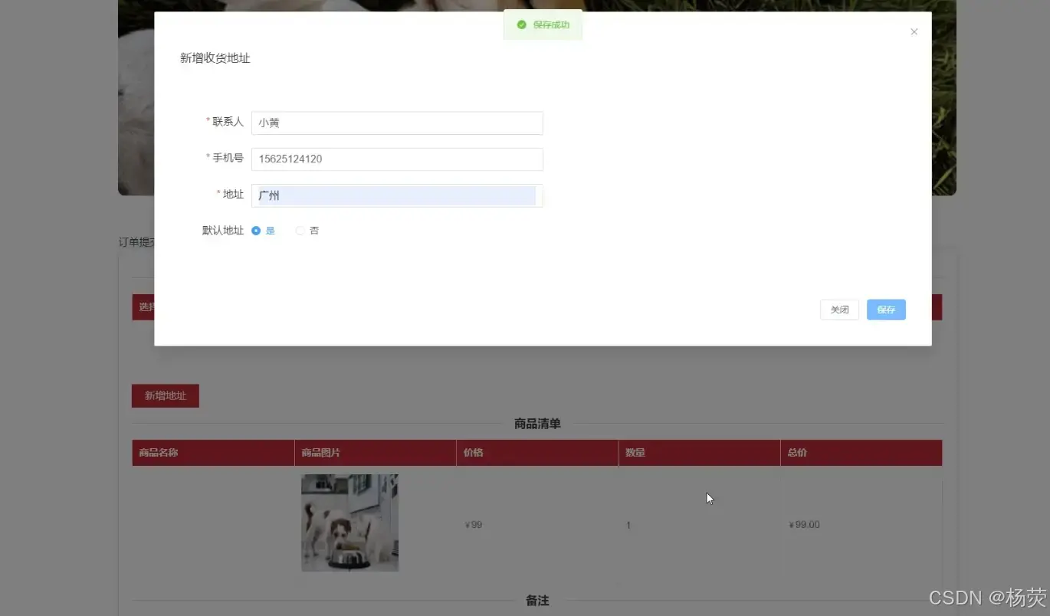Click the product image thumbnail of the dog

click(x=349, y=523)
